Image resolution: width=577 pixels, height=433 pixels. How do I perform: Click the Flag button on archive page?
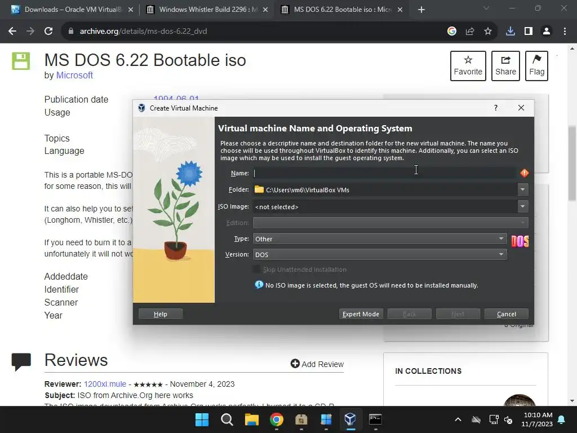click(536, 66)
